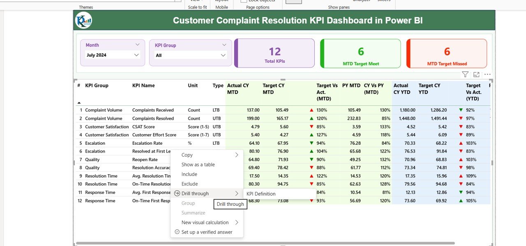Select KPI Definition drill through target
Viewport: 526px width, 246px height.
(x=261, y=194)
